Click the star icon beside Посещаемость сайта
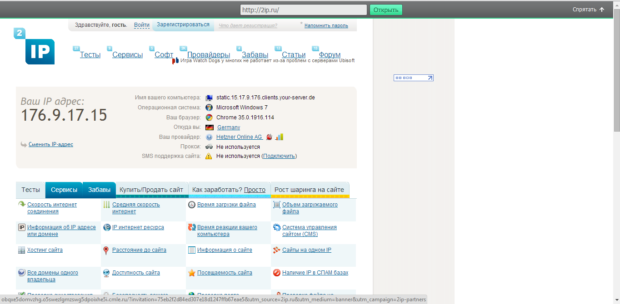Image resolution: width=620 pixels, height=304 pixels. point(191,273)
